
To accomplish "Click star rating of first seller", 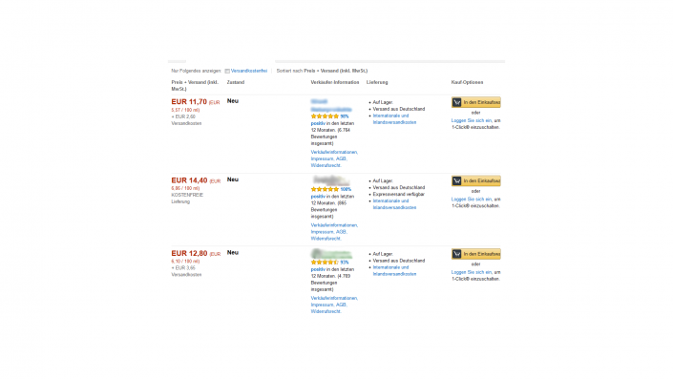I will click(325, 116).
